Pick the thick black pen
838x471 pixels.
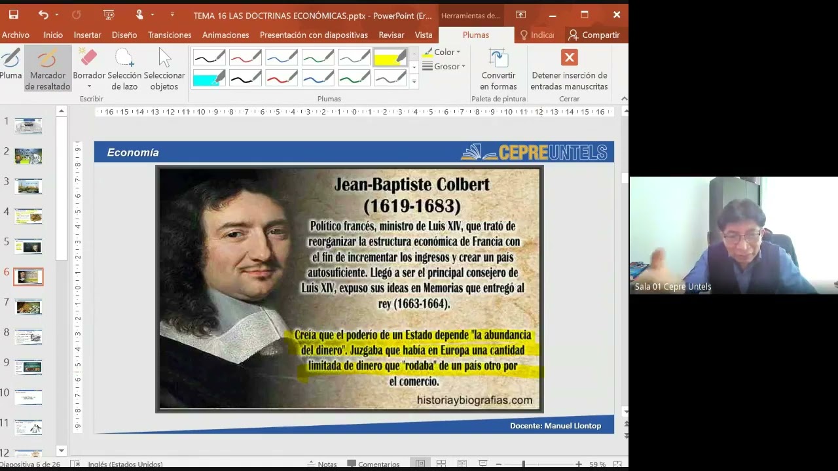coord(246,78)
